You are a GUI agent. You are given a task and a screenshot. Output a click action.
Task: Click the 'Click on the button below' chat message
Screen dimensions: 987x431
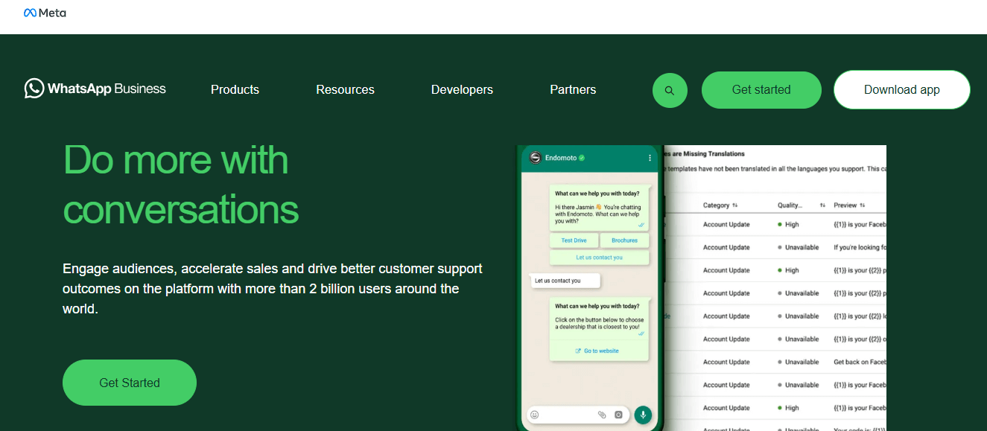pos(597,324)
